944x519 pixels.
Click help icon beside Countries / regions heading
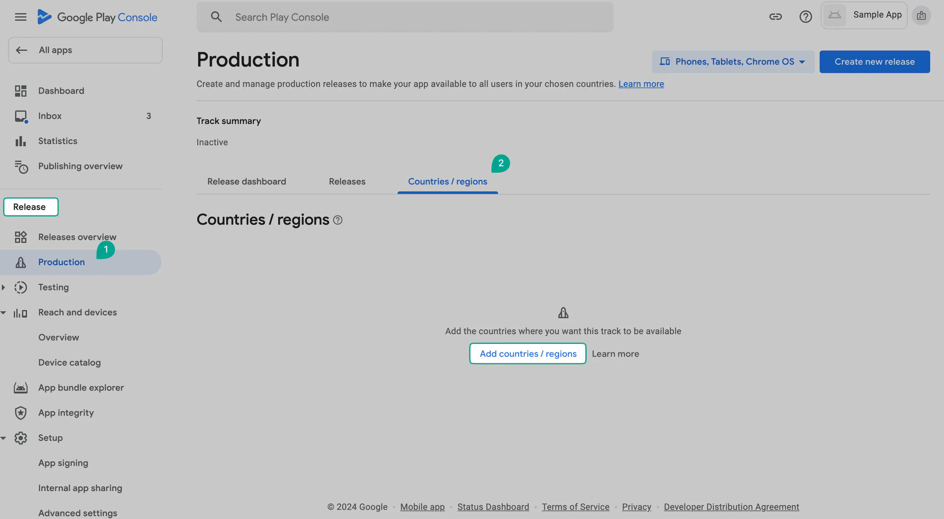tap(338, 220)
